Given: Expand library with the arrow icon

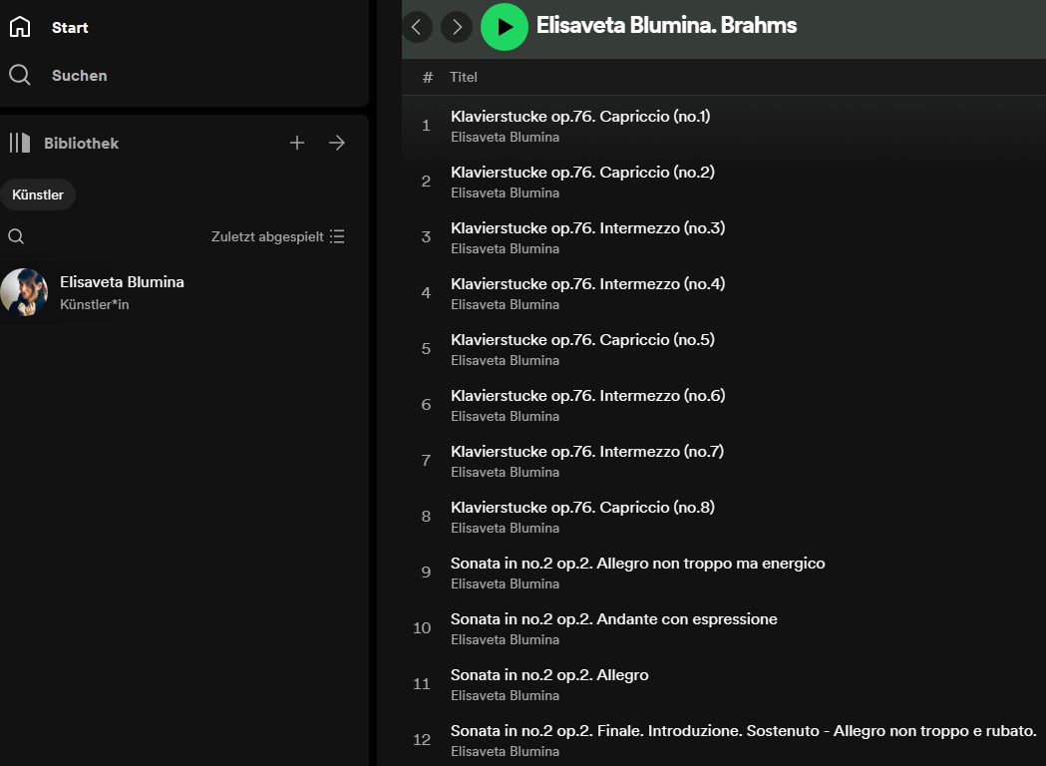Looking at the screenshot, I should point(337,143).
